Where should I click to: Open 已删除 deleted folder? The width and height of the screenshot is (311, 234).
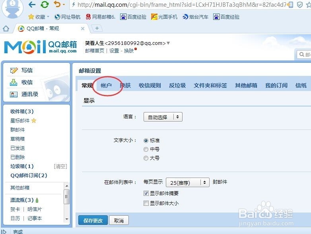pyautogui.click(x=17, y=157)
